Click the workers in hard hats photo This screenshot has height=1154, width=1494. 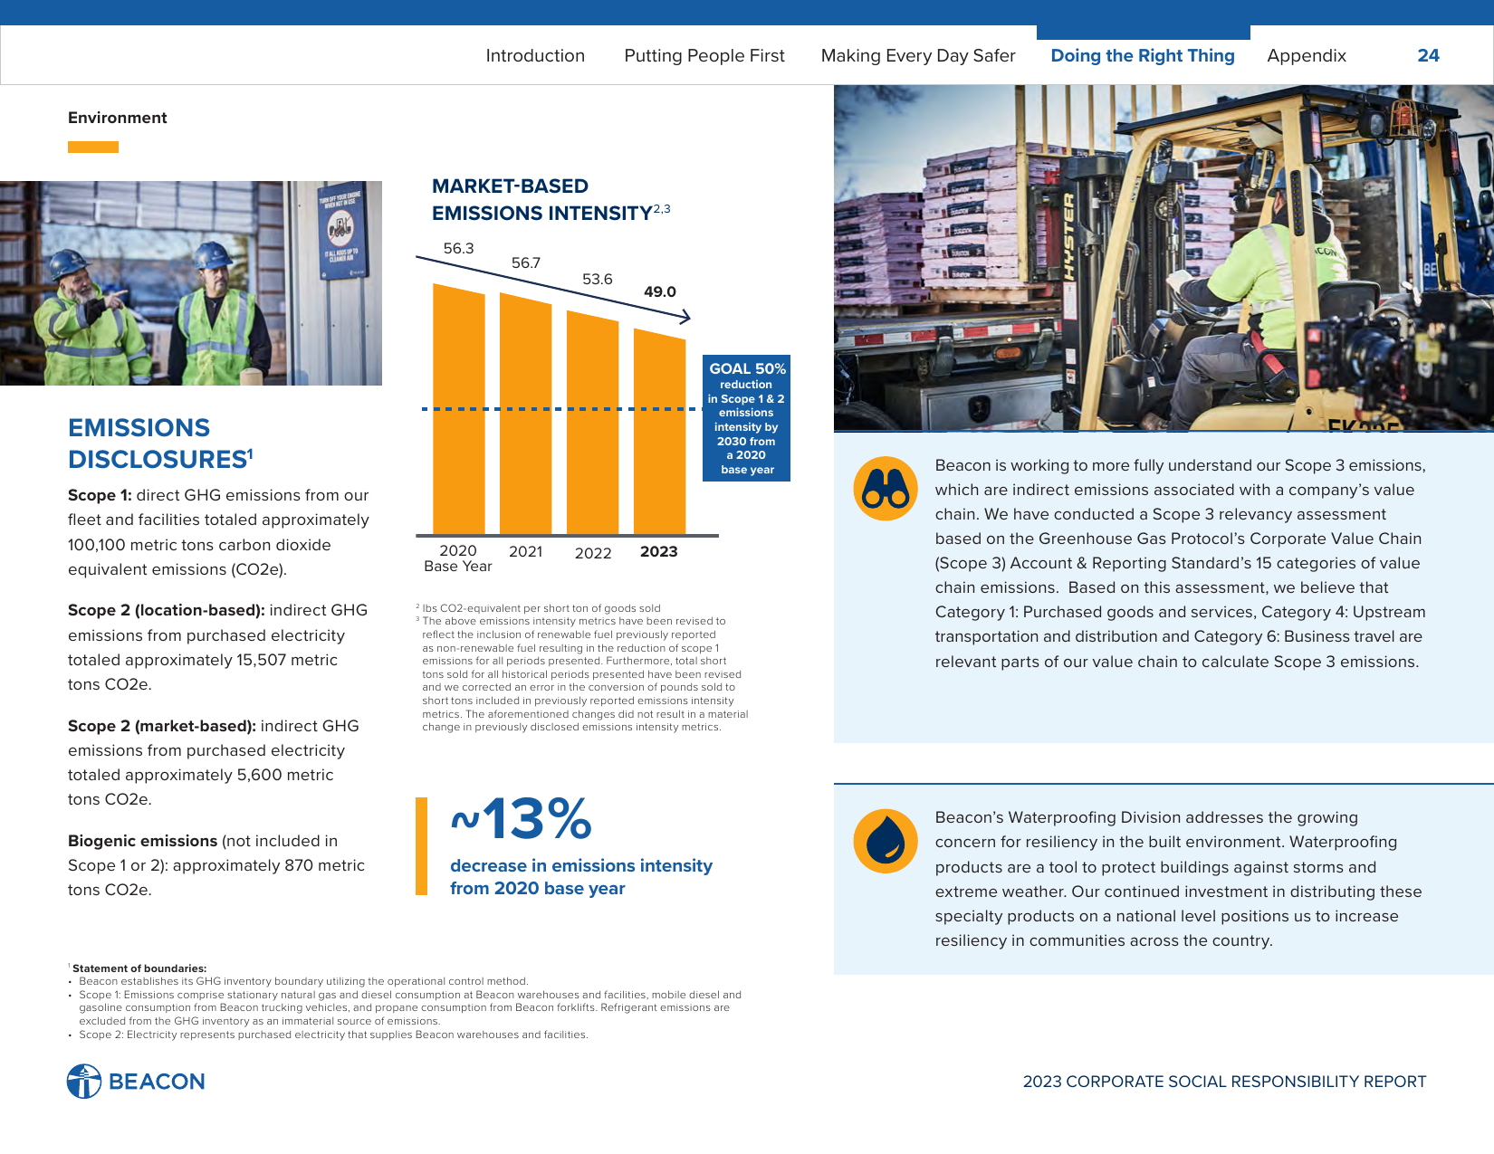191,283
